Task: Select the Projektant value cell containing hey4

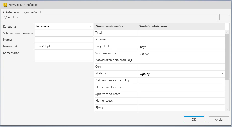Action: tap(181, 47)
